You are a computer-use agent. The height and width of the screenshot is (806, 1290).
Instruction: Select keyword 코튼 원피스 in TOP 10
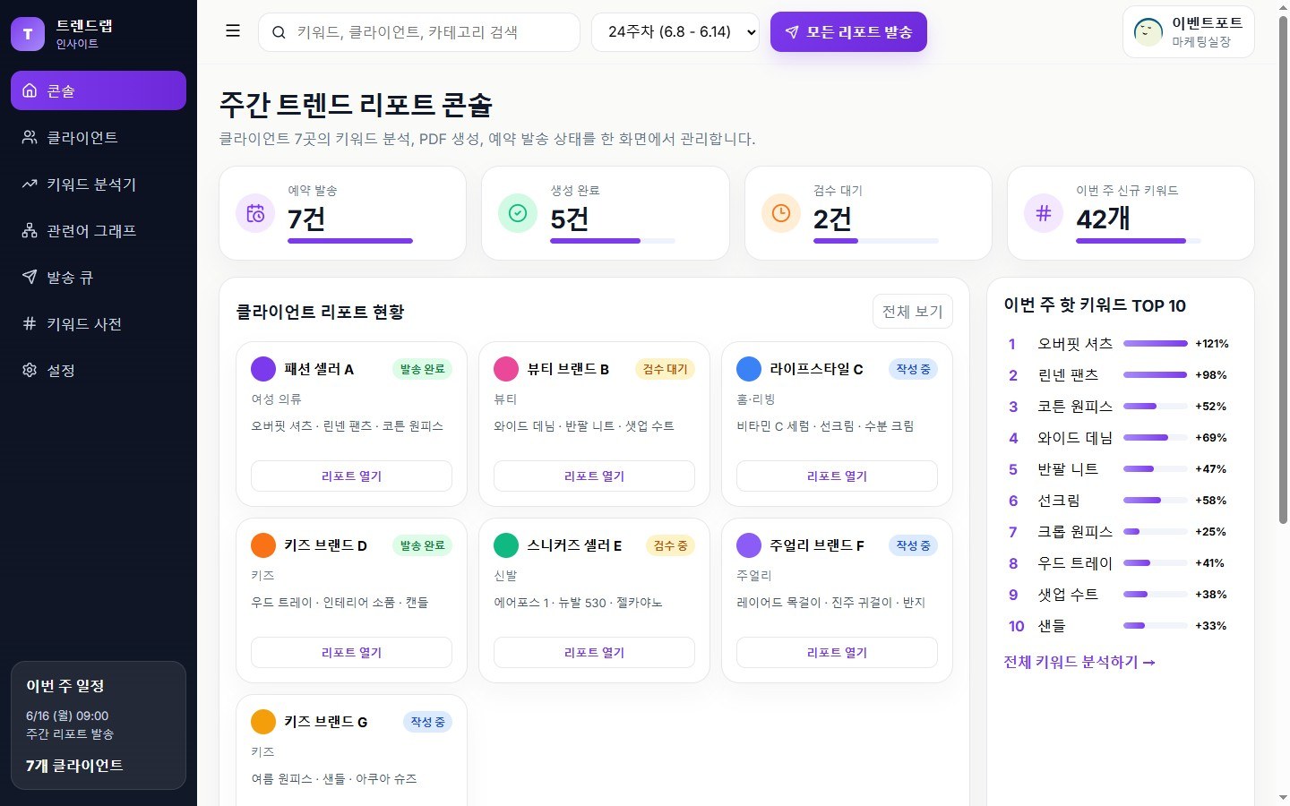[1075, 407]
